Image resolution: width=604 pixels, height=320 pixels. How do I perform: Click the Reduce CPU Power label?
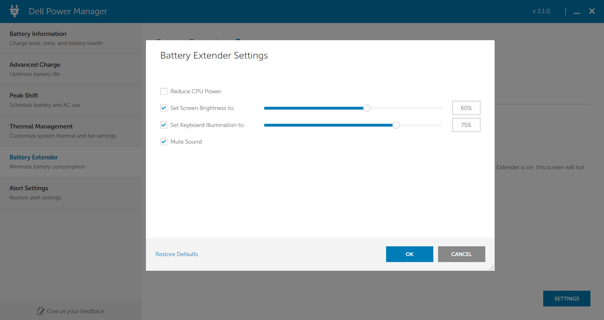coord(196,91)
